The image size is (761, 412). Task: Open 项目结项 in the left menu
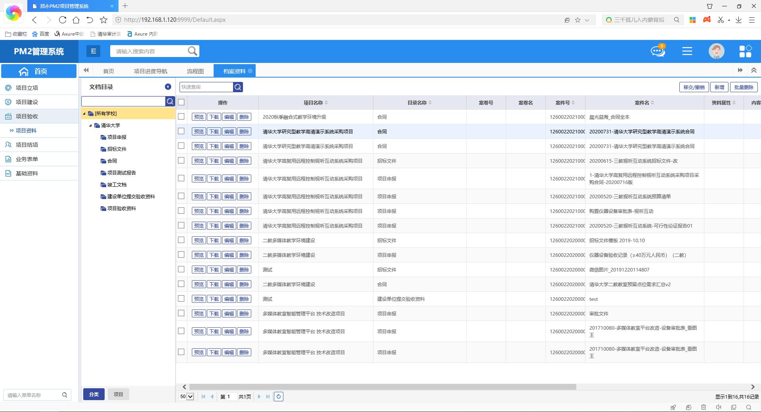point(27,145)
